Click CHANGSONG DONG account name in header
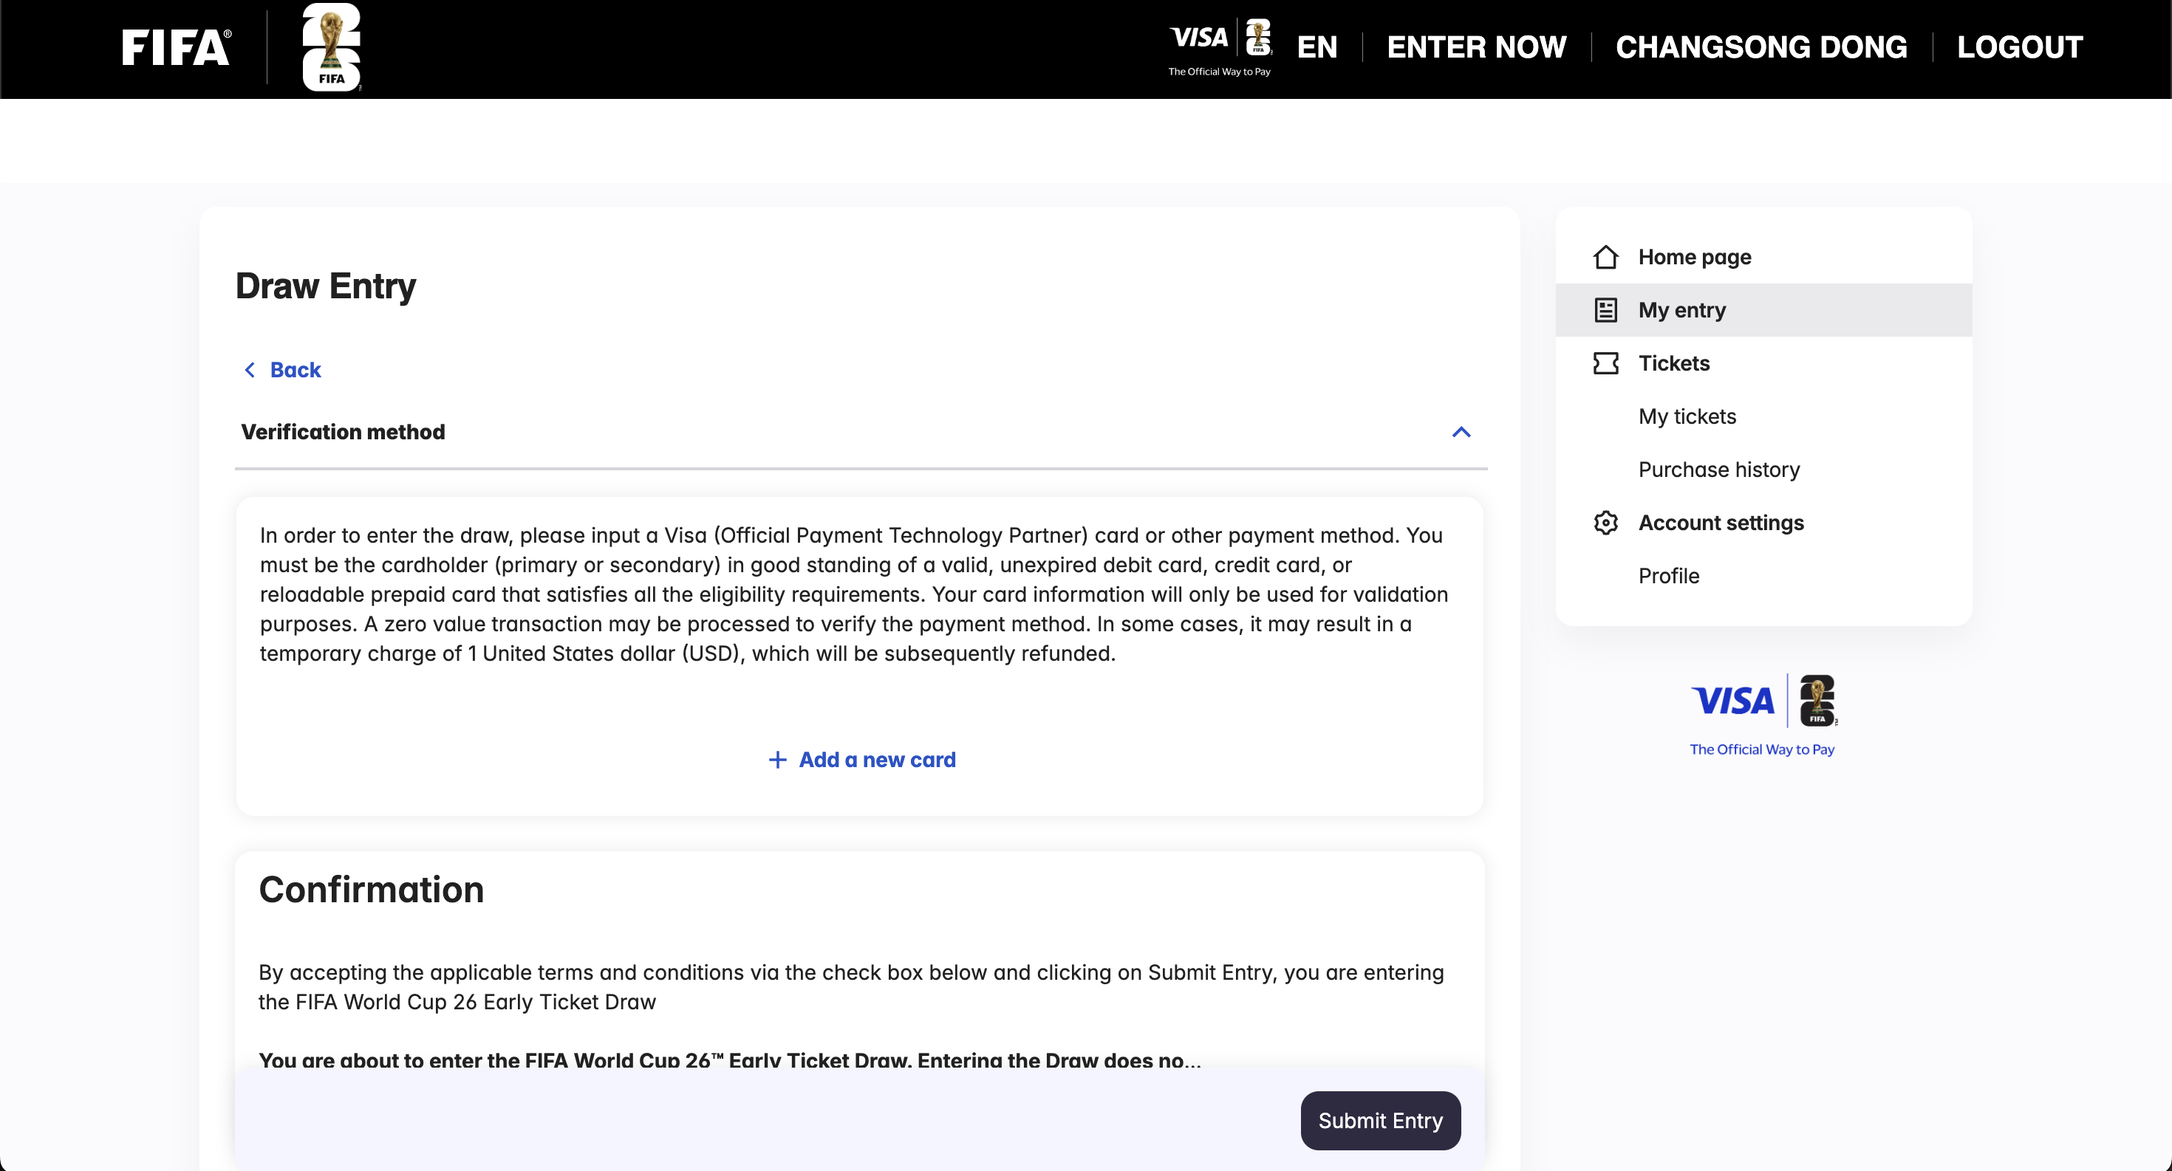Viewport: 2172px width, 1171px height. click(x=1761, y=47)
